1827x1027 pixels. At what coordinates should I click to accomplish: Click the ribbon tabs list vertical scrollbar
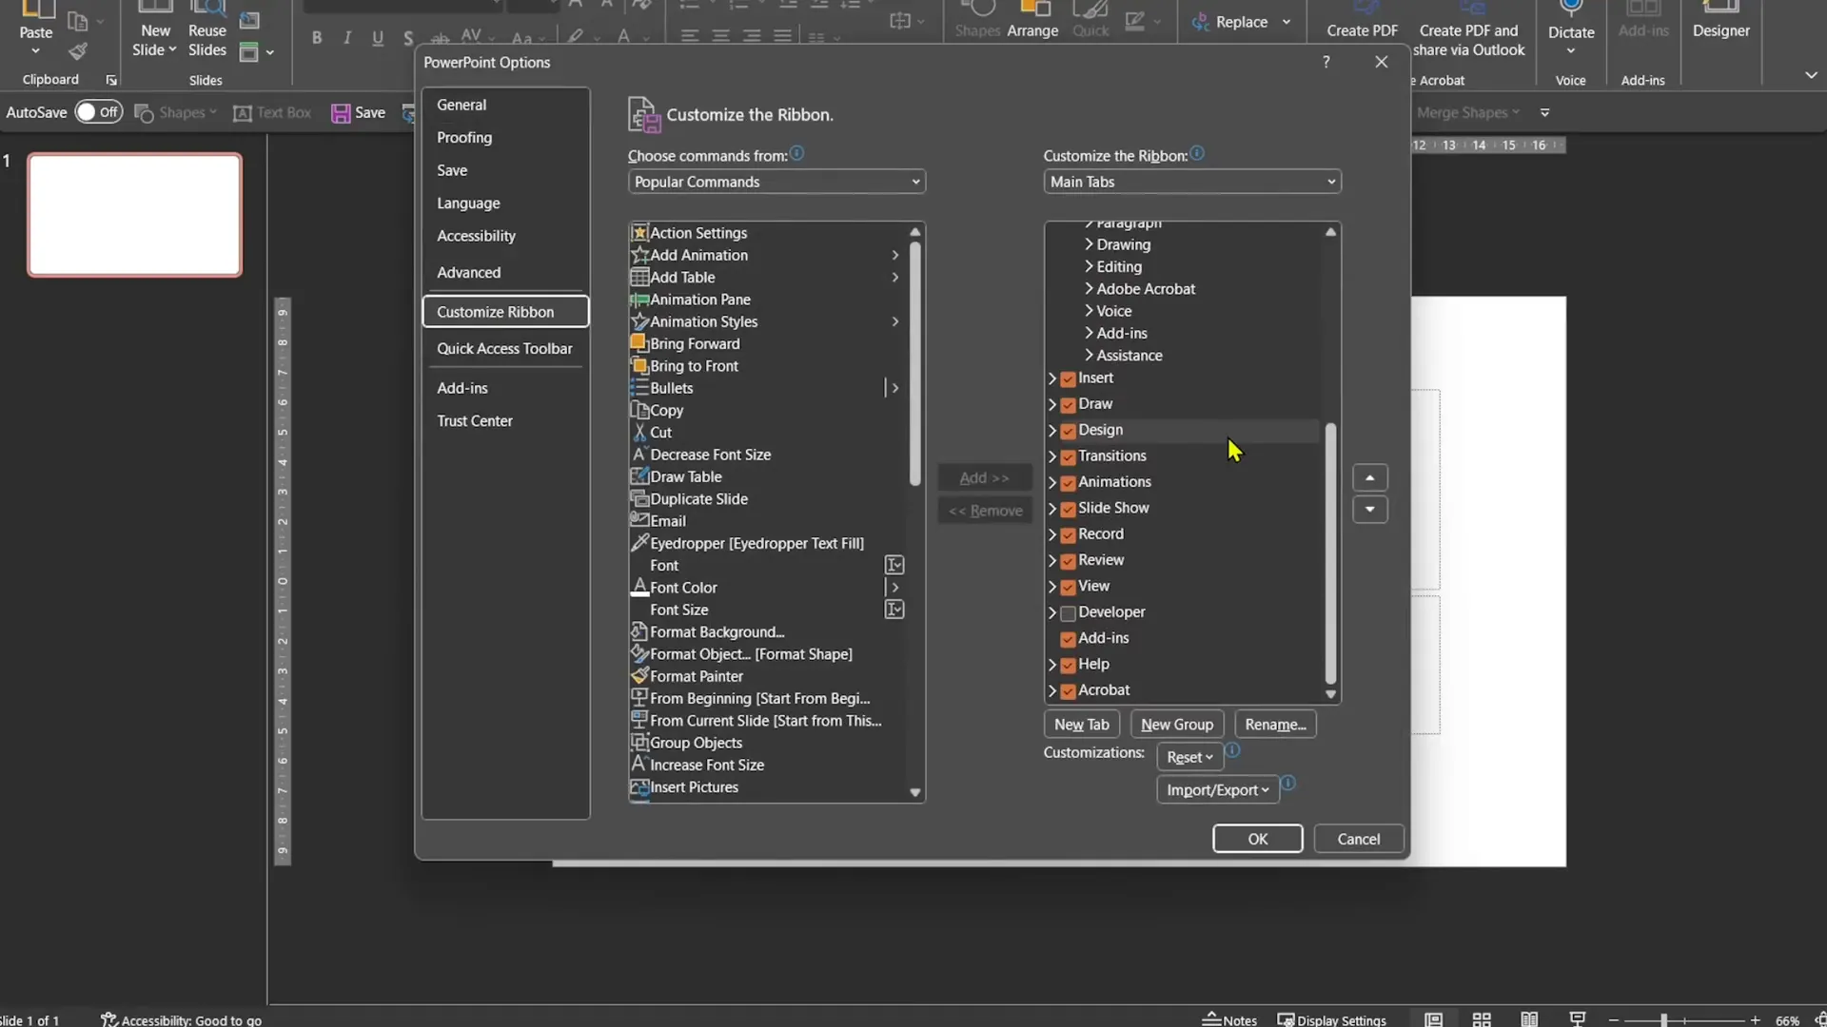pyautogui.click(x=1330, y=553)
